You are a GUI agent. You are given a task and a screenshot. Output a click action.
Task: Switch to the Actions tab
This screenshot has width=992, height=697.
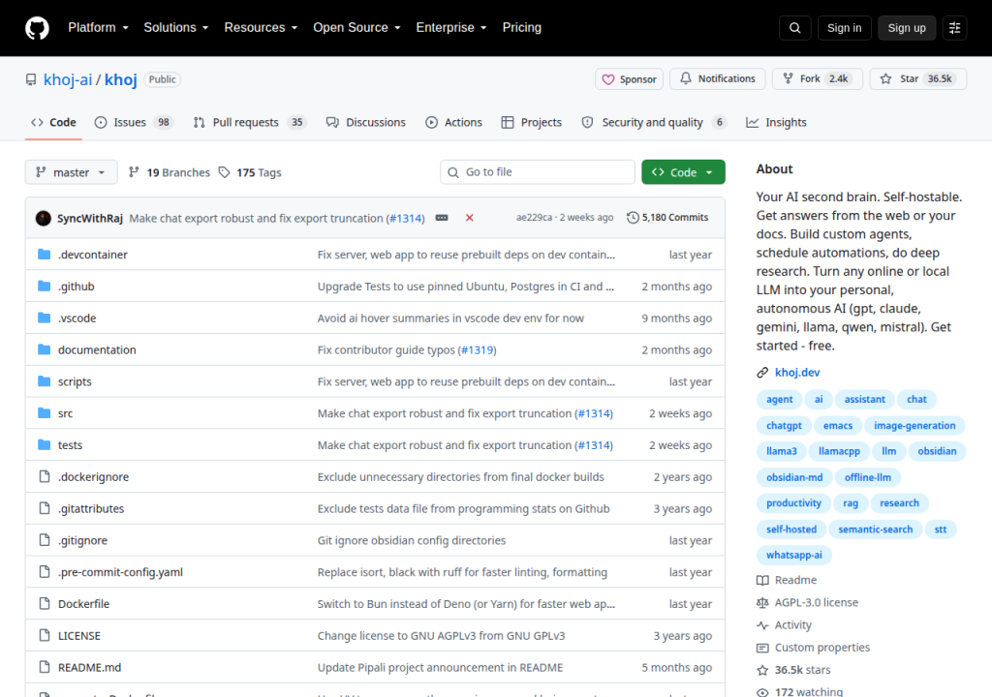point(453,123)
